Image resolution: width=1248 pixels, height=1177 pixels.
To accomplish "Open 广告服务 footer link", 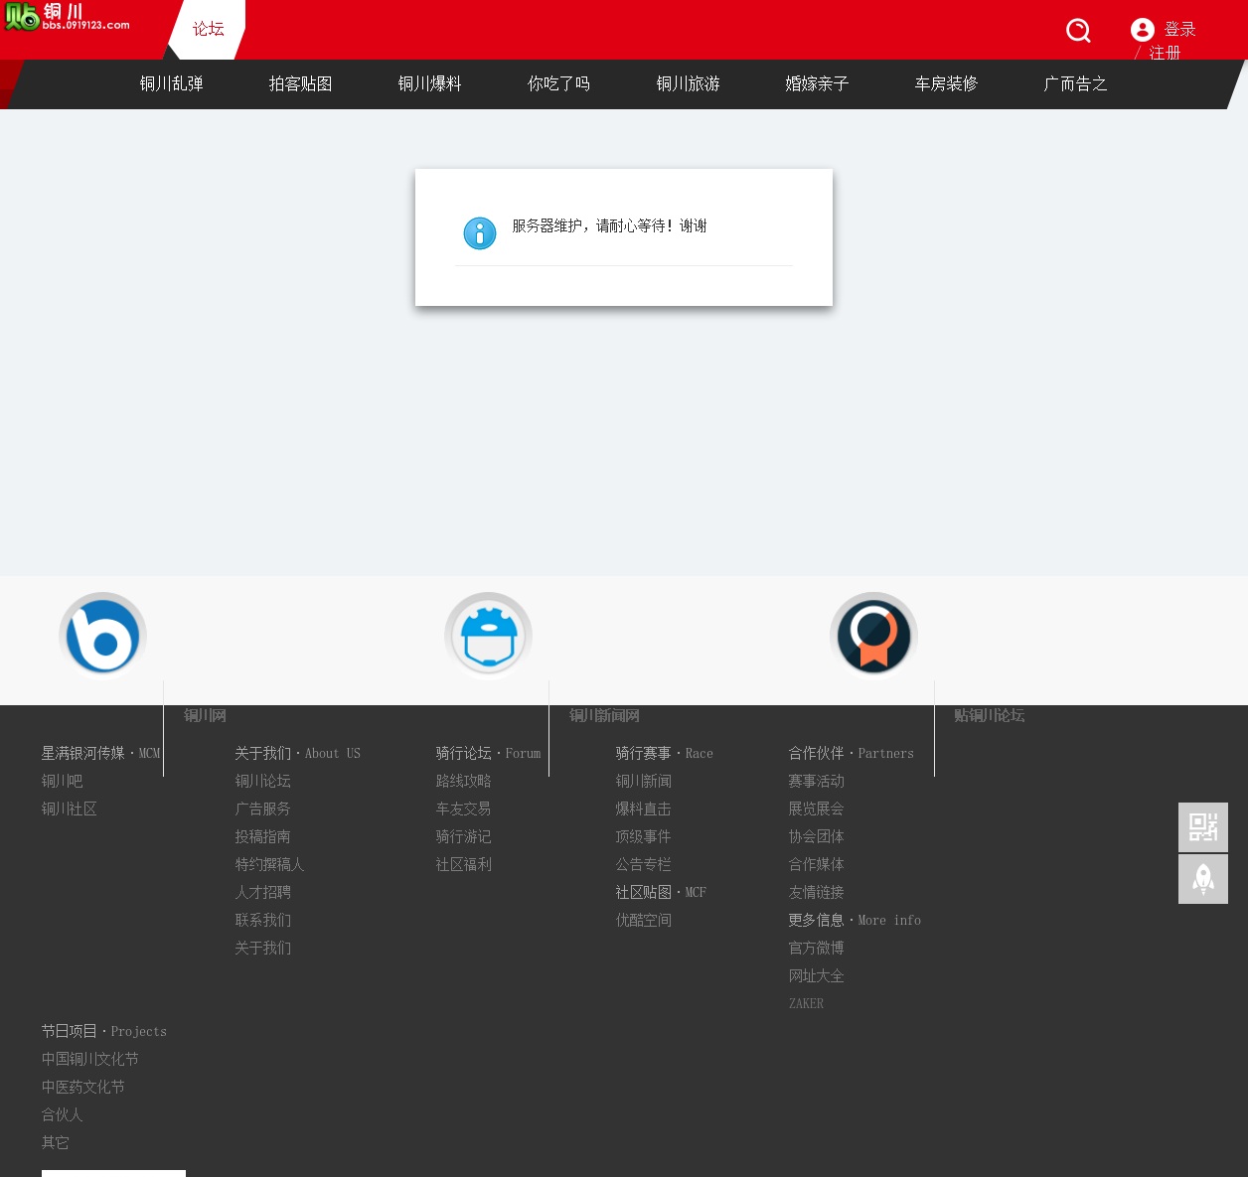I will point(263,809).
